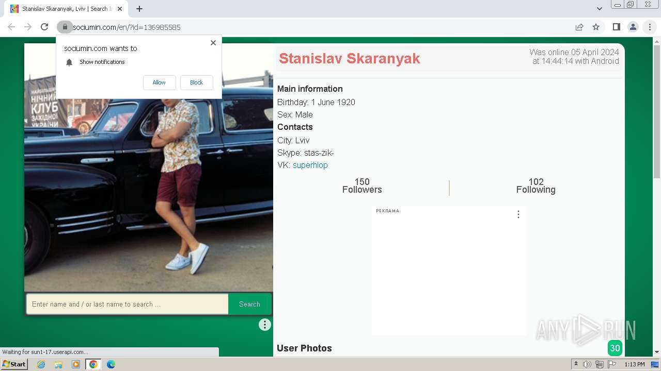Click the browser back arrow

11,27
